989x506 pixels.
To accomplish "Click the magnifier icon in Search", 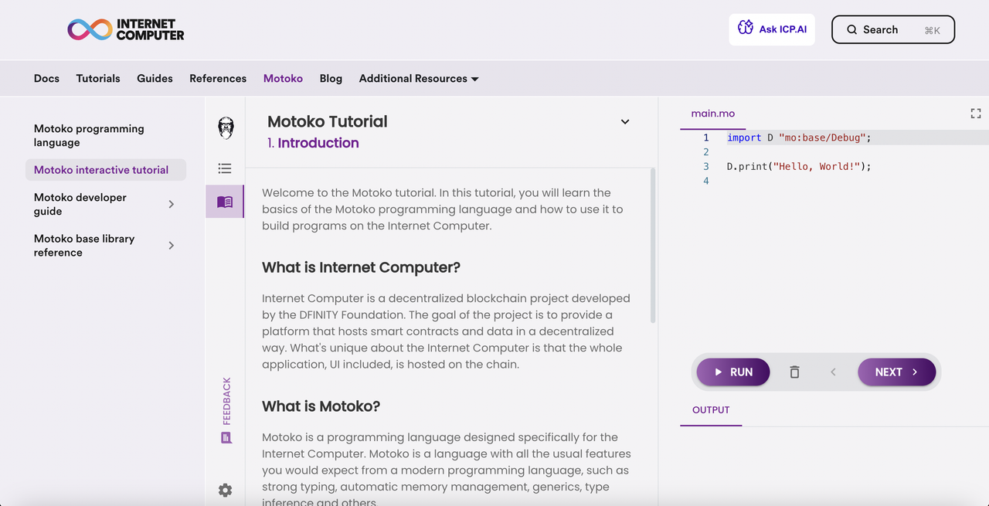I will pos(851,29).
